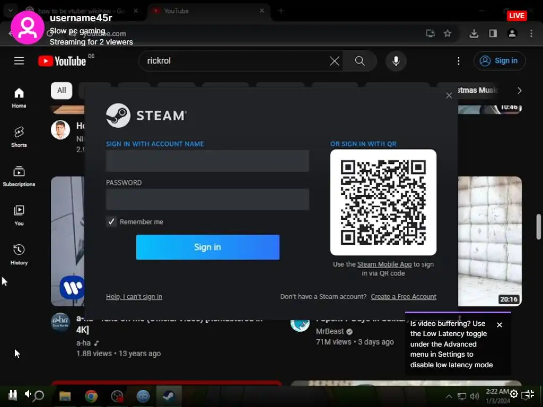Open the video thumbnail showing 20:16
This screenshot has height=407, width=543.
point(489,241)
